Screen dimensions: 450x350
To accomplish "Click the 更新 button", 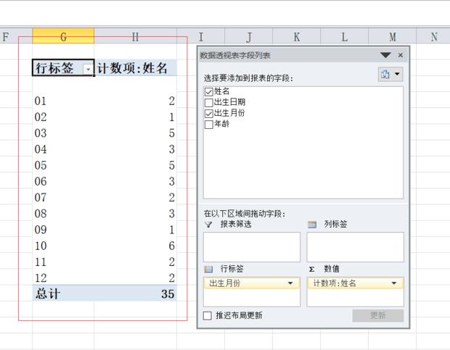I will [x=377, y=316].
